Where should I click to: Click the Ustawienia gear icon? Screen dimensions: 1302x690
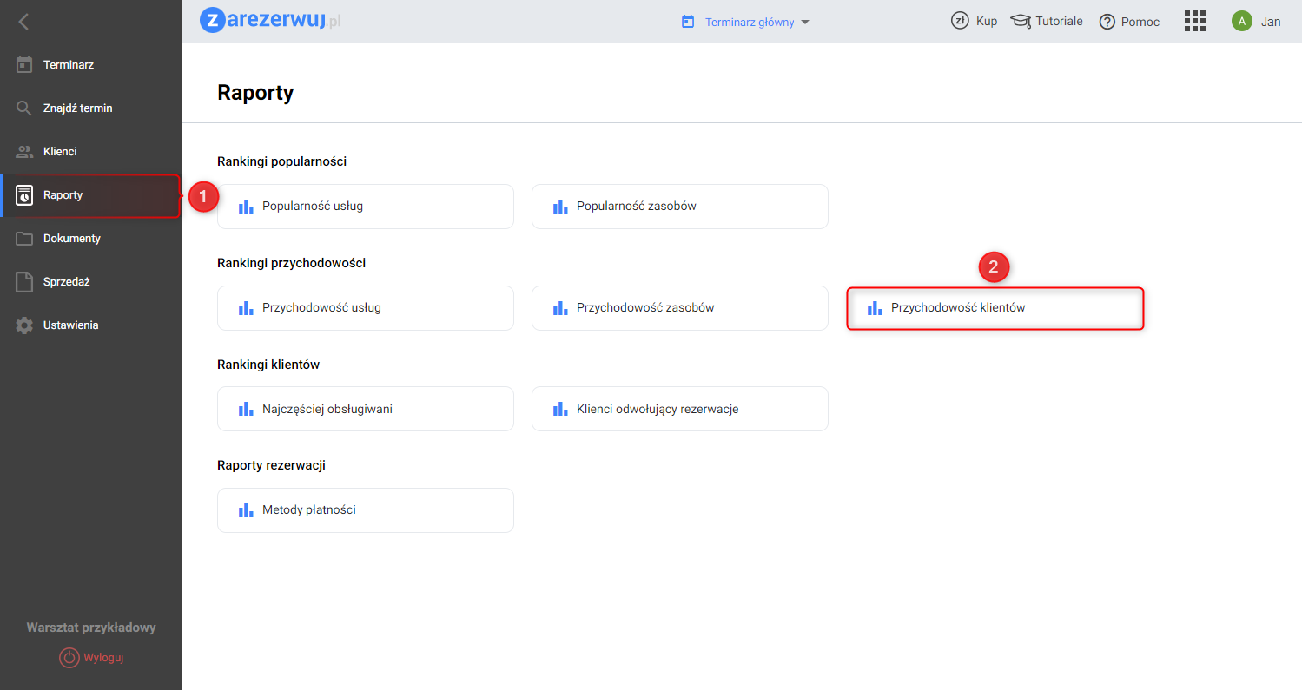point(24,325)
